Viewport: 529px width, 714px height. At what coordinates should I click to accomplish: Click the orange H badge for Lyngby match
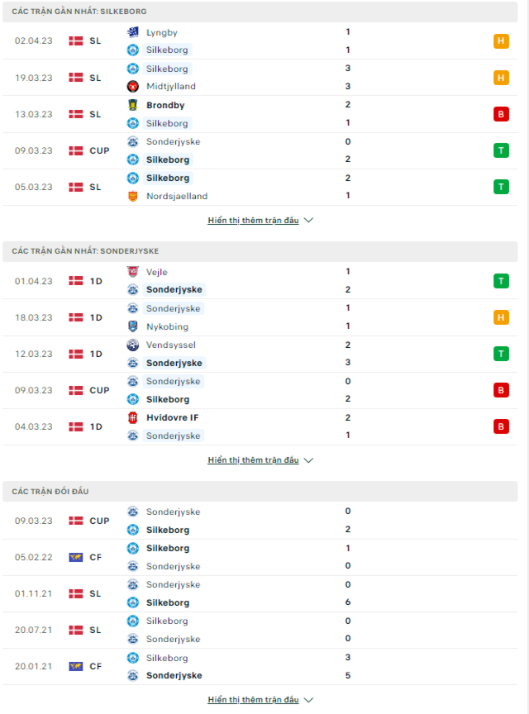[501, 41]
